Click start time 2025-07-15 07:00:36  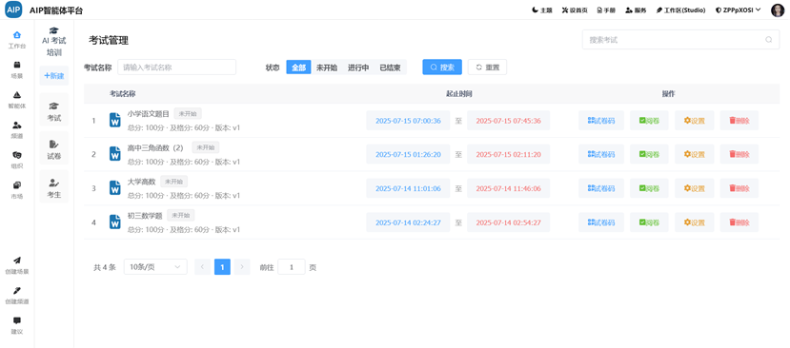[408, 121]
